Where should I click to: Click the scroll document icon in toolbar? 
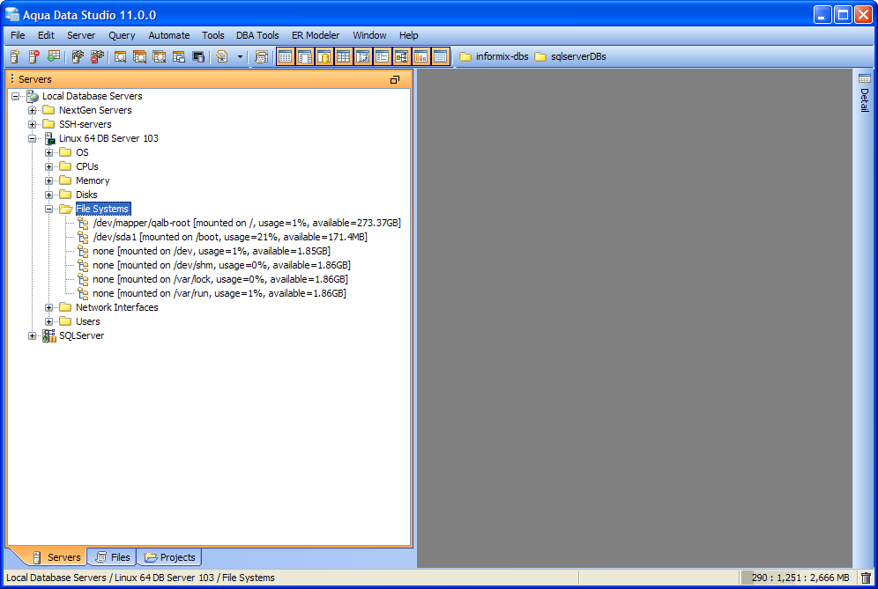pyautogui.click(x=261, y=56)
